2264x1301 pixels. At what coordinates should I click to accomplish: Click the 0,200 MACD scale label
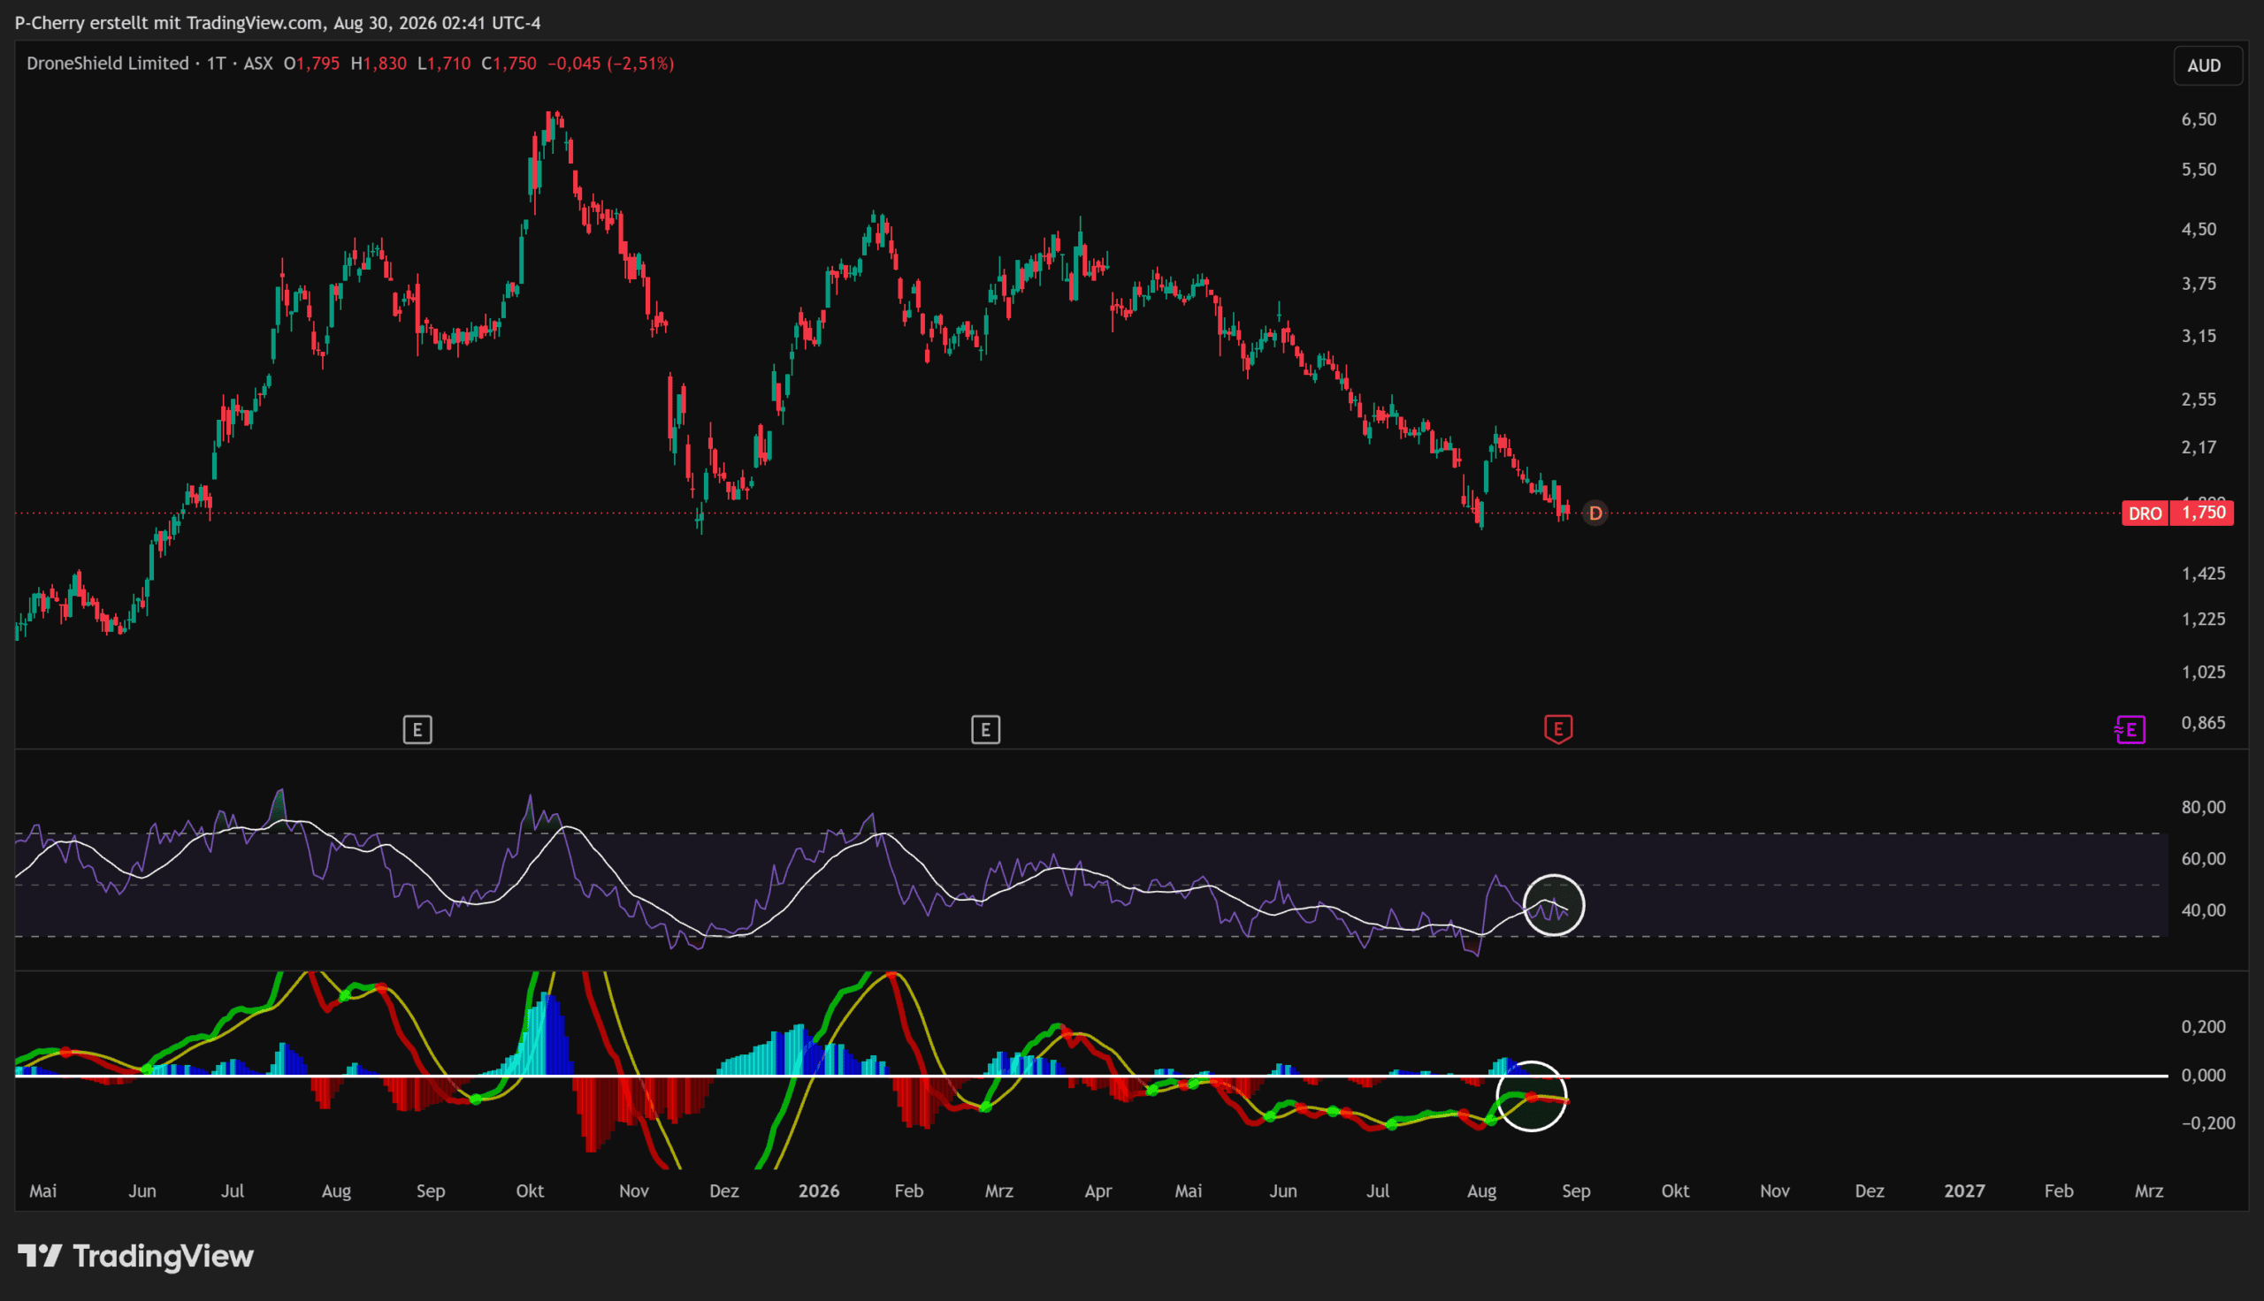(2203, 1027)
